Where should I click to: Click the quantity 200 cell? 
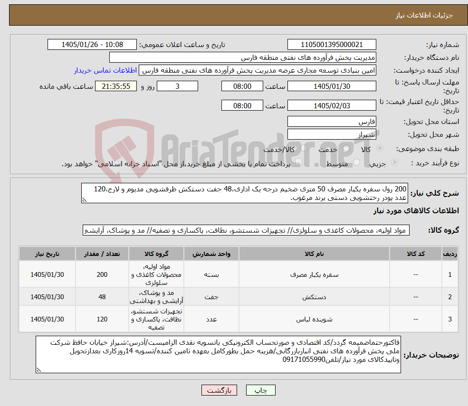[102, 275]
